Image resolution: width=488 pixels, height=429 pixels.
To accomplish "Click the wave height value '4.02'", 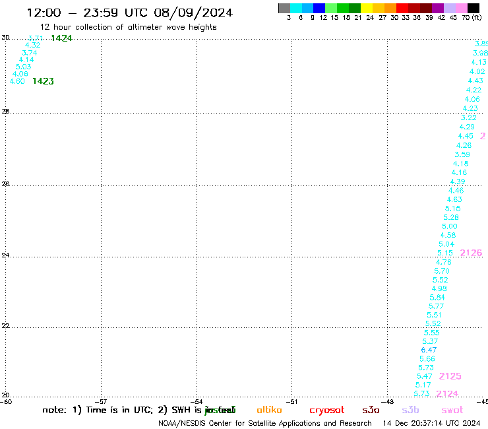I will point(477,71).
